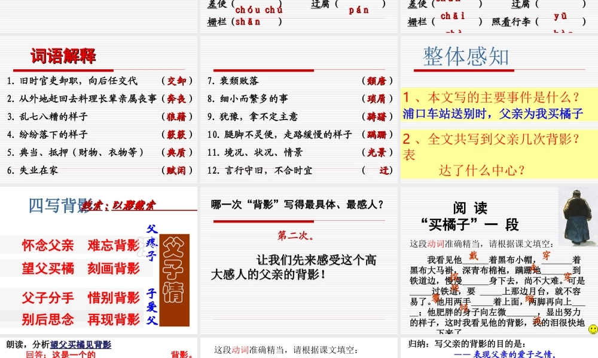
Task: Select row 1. 旧时官吏卸职,向后任交代
Action: point(99,81)
